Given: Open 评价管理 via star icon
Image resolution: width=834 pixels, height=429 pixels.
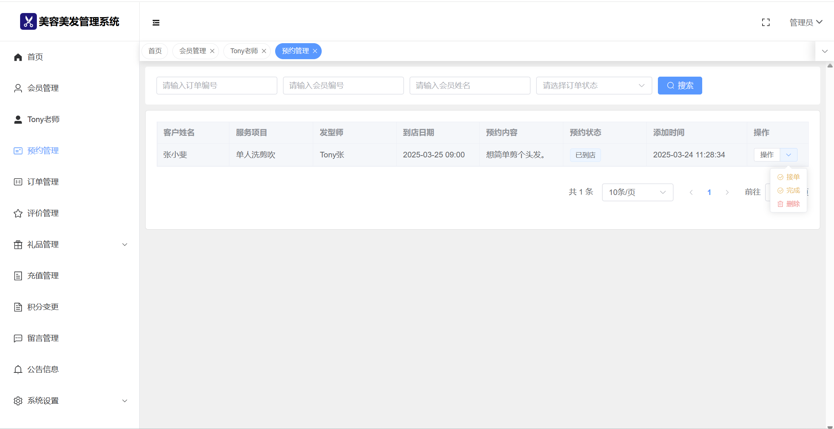Looking at the screenshot, I should click(x=18, y=213).
